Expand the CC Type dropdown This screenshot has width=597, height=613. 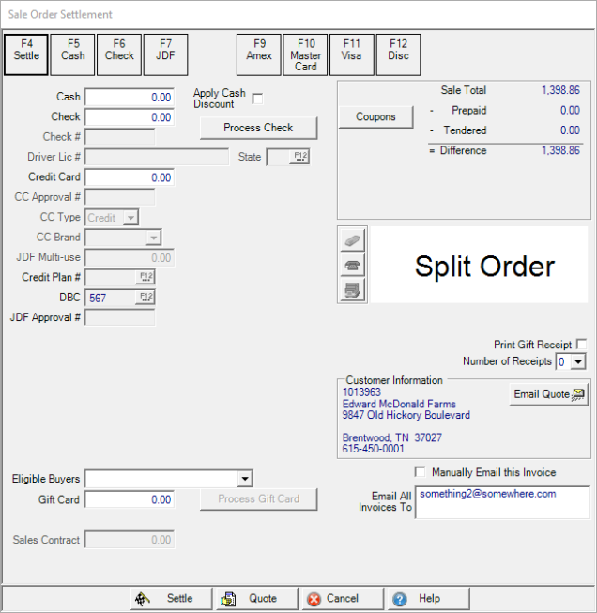point(130,218)
